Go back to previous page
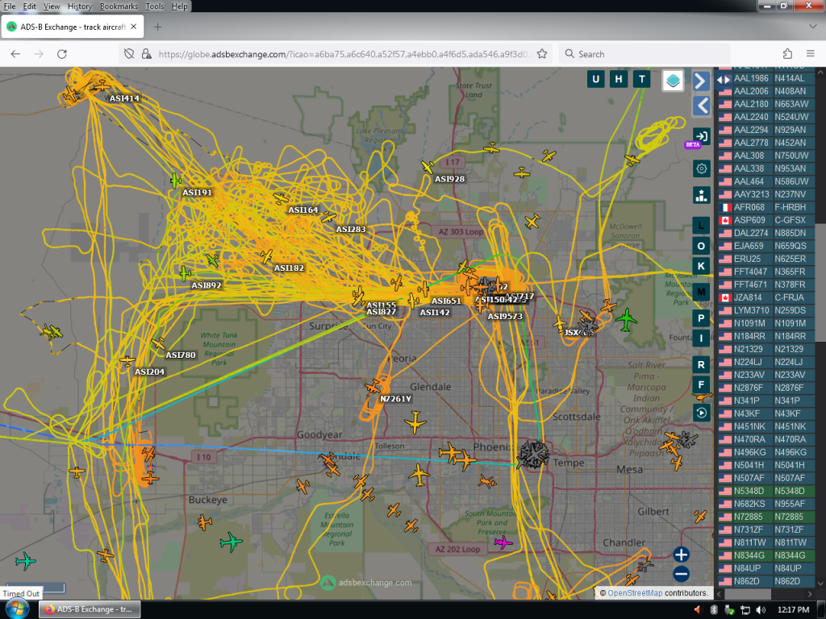Image resolution: width=826 pixels, height=619 pixels. pyautogui.click(x=15, y=54)
